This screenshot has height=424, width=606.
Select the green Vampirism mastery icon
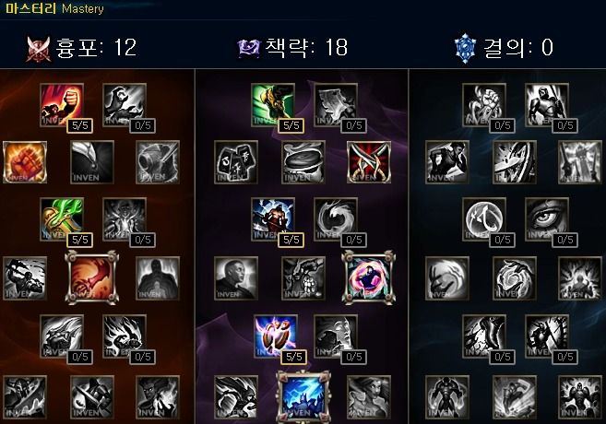[x=62, y=219]
